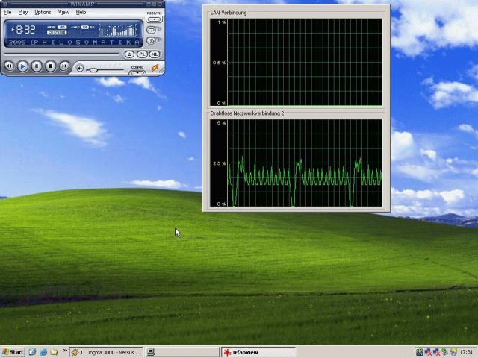Open the folder icon in quick launch

[54, 352]
